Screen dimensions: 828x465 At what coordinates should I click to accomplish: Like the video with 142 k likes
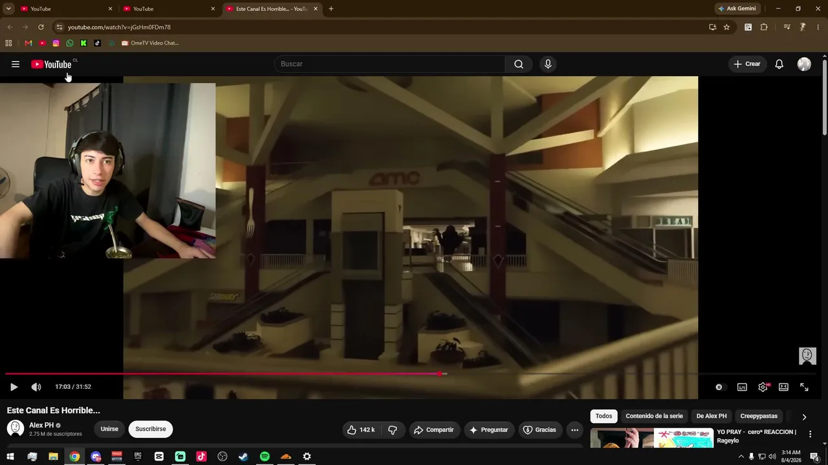[x=361, y=429]
